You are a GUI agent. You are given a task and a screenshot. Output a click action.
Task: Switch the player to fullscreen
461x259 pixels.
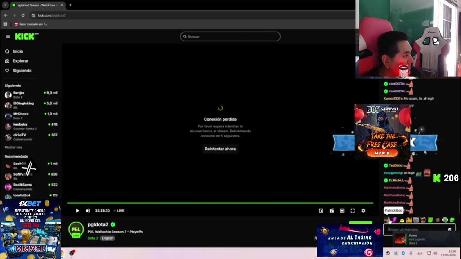pyautogui.click(x=353, y=211)
